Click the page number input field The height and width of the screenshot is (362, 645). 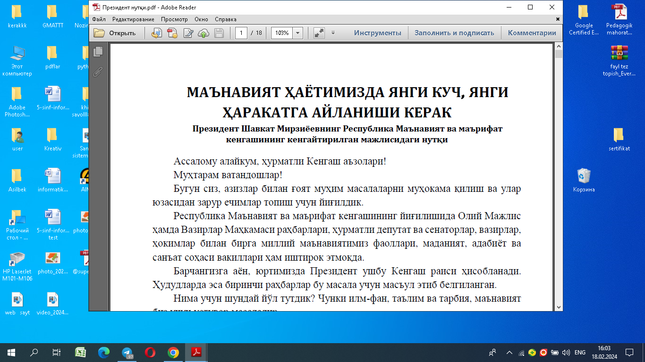tap(241, 33)
